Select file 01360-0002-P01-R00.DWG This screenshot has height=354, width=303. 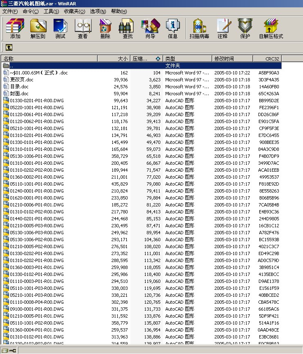click(37, 177)
